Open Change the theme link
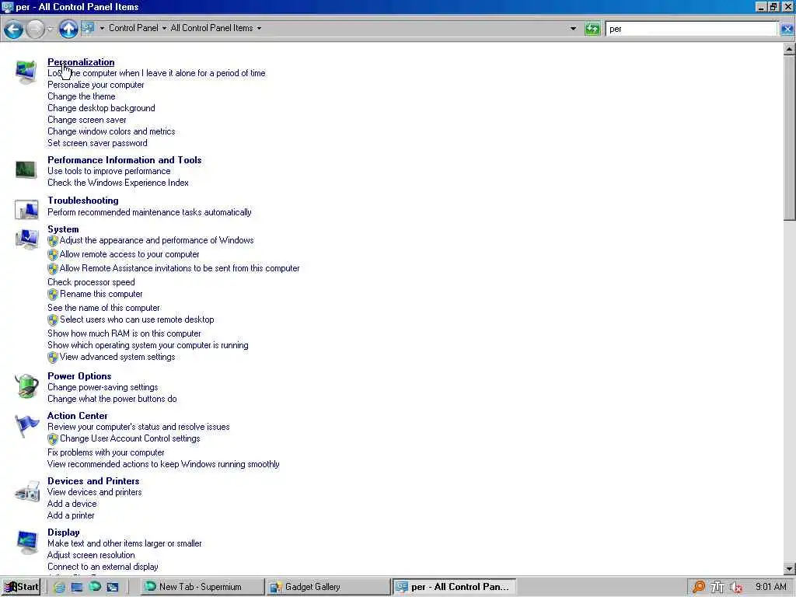Viewport: 796px width, 597px height. [81, 96]
